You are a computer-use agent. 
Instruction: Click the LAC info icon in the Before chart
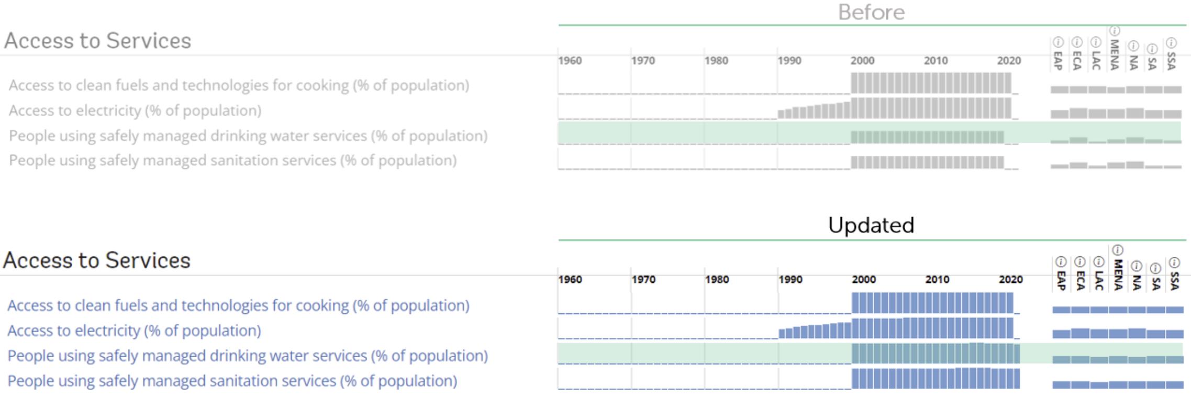coord(1096,42)
